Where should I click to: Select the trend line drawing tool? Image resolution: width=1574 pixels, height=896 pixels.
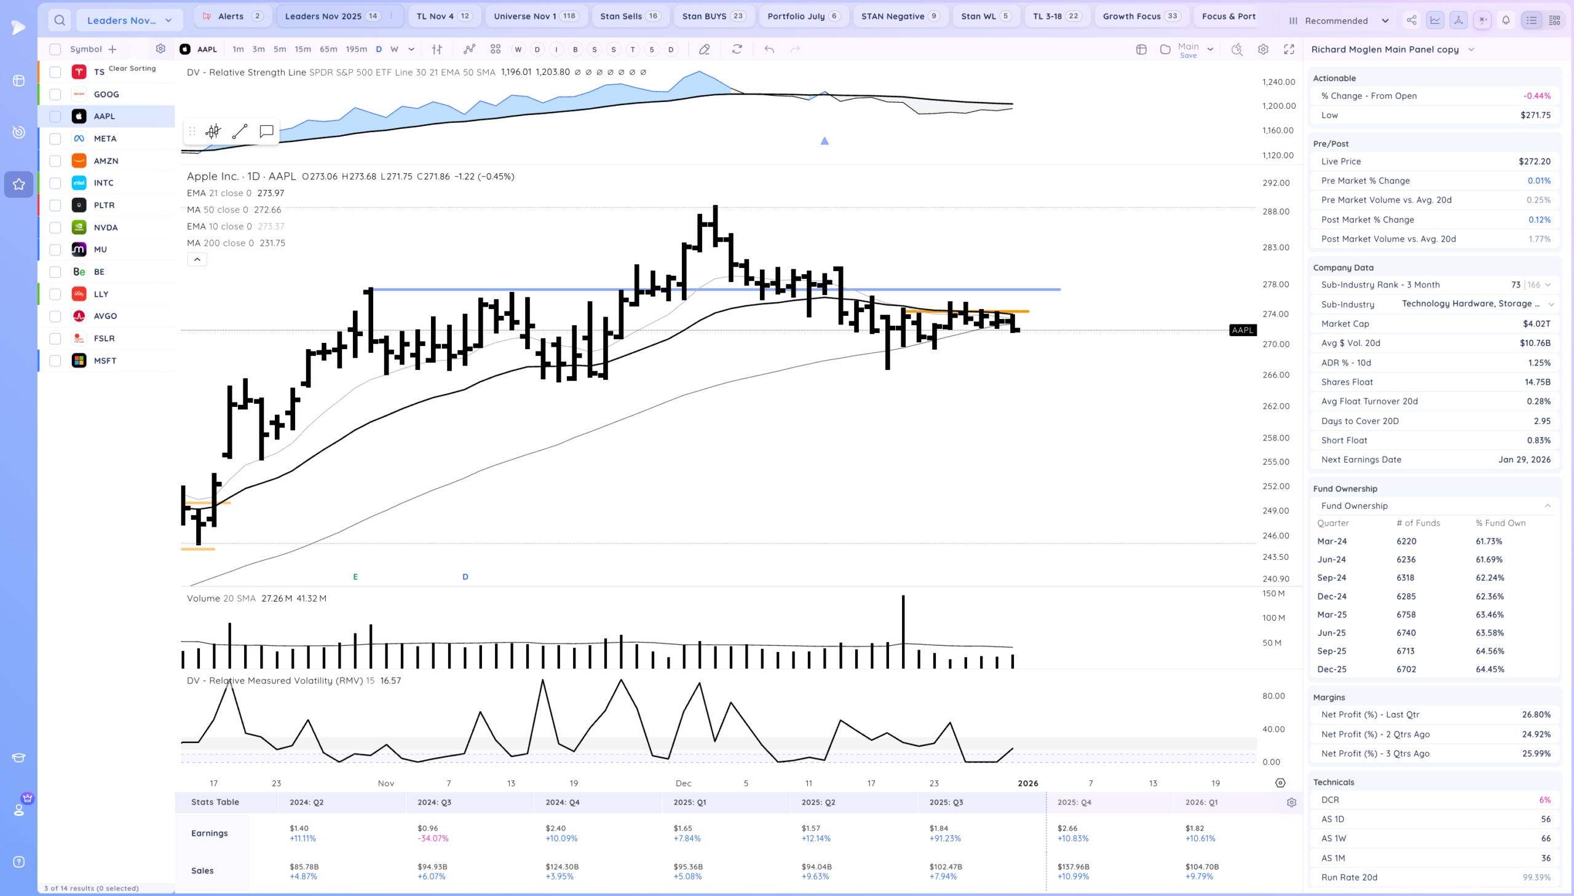tap(239, 132)
